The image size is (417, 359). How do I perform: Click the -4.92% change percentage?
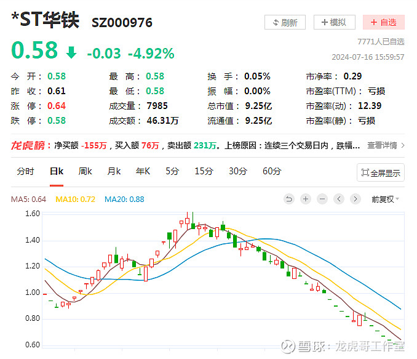pos(151,53)
